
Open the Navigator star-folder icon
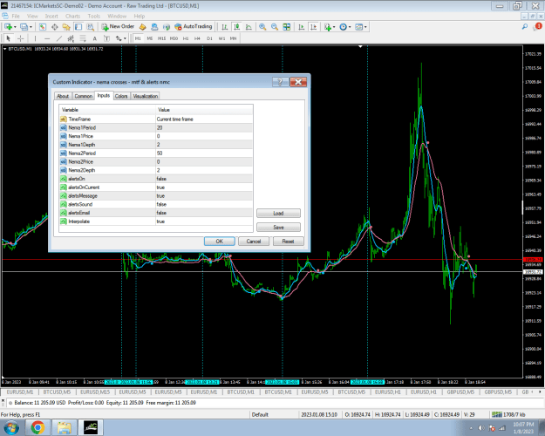coord(66,27)
